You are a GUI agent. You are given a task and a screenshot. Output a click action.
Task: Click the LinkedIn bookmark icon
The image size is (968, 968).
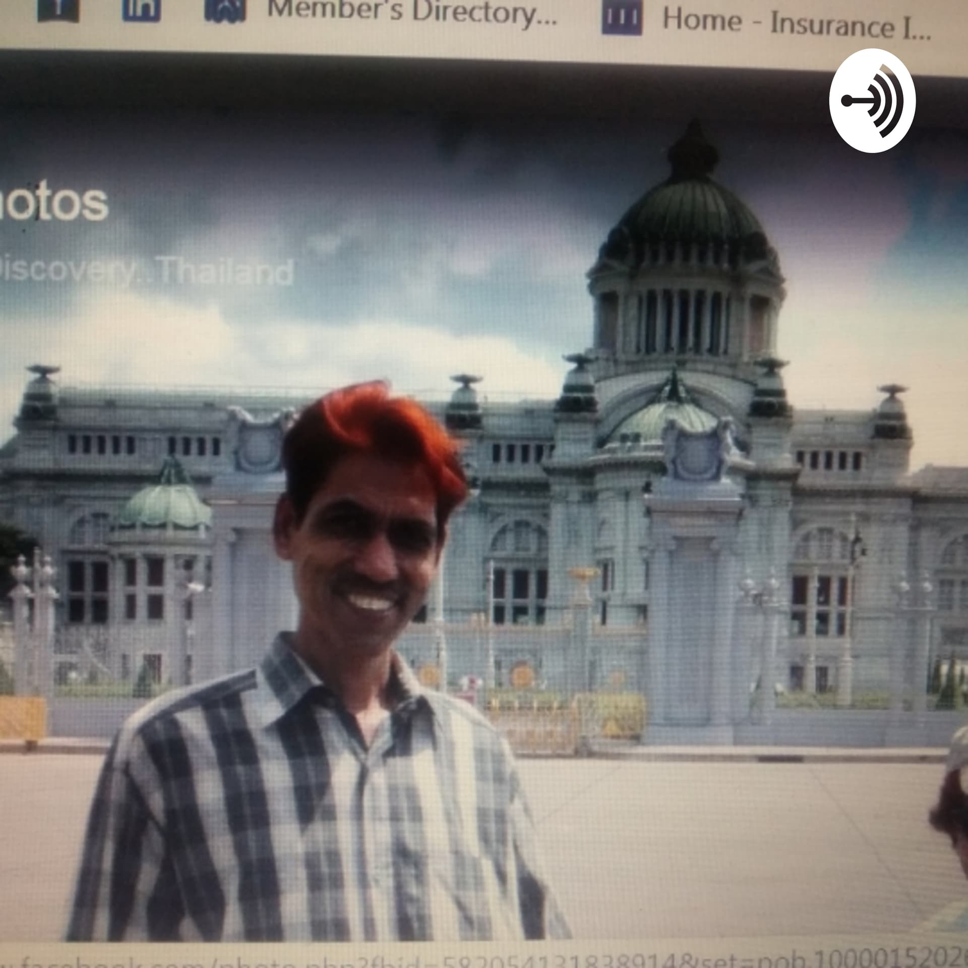[x=141, y=10]
